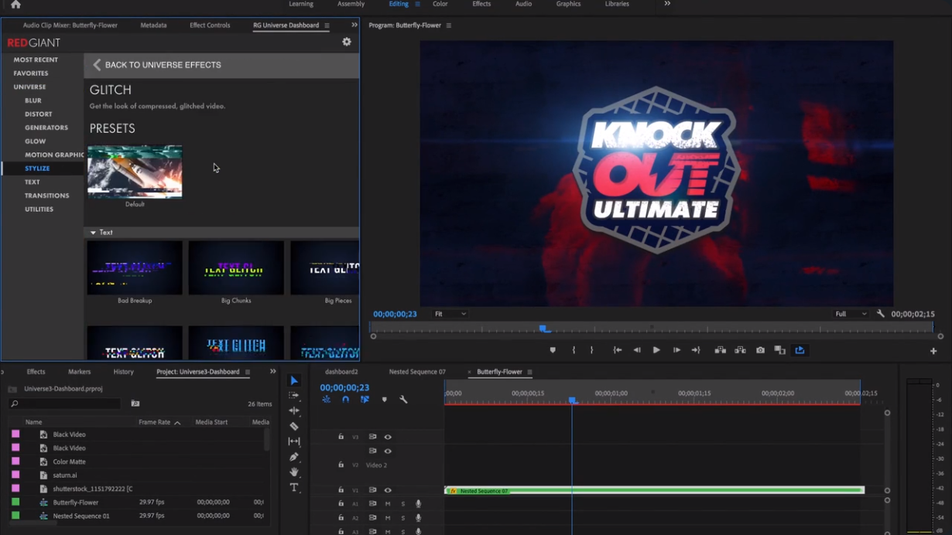This screenshot has height=535, width=952.
Task: Toggle sync lock on track A2
Action: [x=372, y=518]
